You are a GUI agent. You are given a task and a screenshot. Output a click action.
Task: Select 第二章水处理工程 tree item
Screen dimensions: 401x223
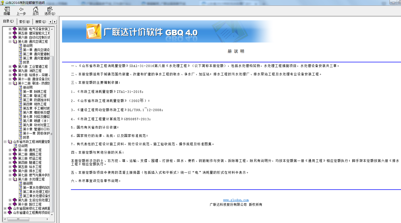pyautogui.click(x=36, y=192)
